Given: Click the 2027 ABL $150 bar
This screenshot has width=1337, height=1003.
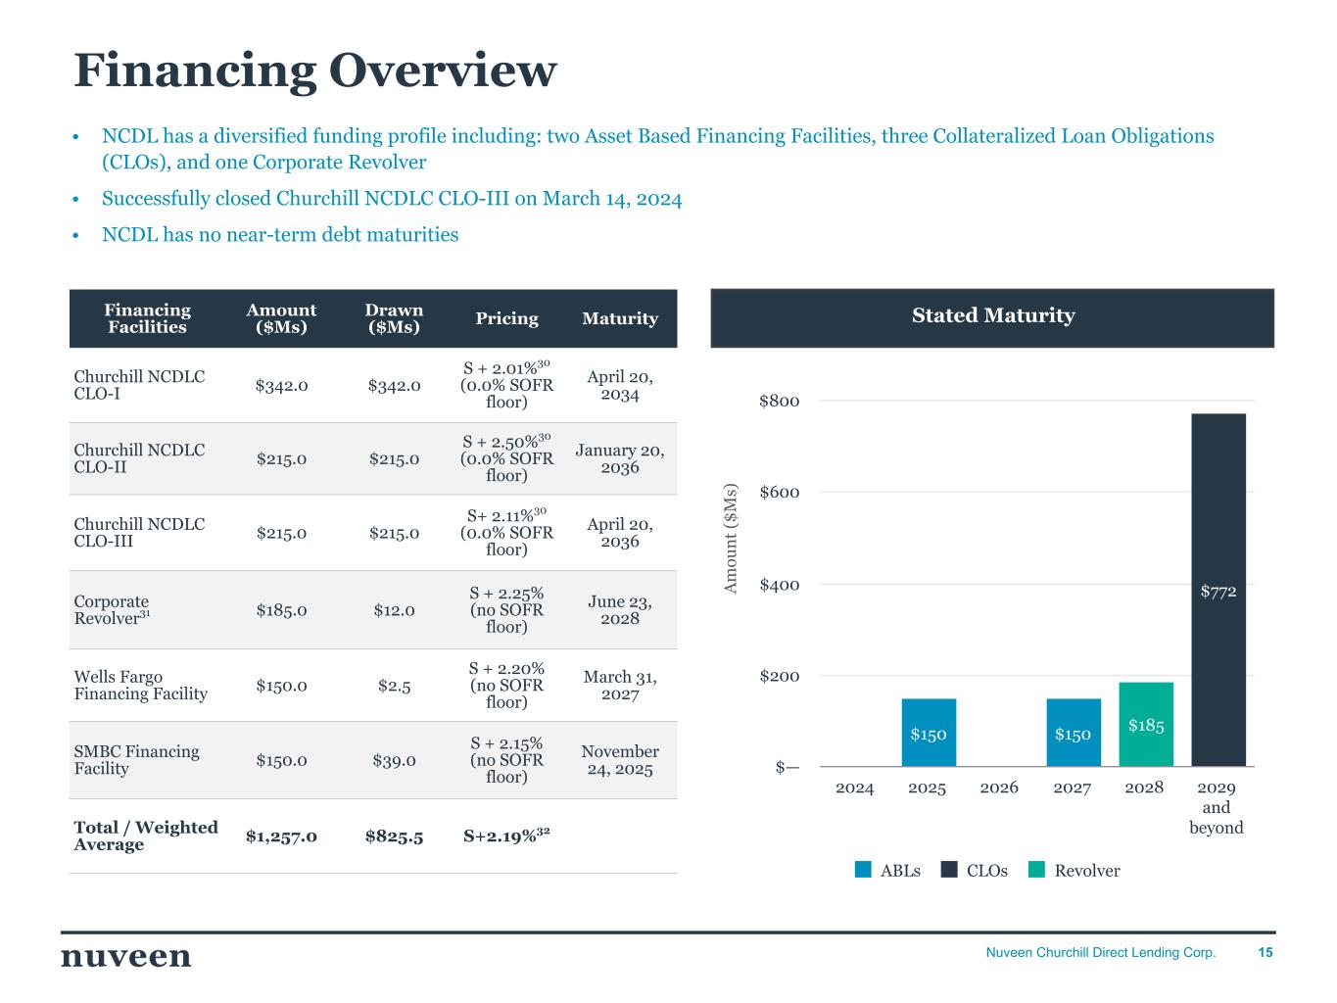Looking at the screenshot, I should click(1074, 733).
